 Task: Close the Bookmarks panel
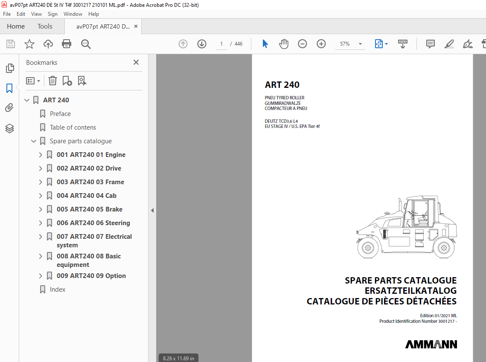coord(136,62)
